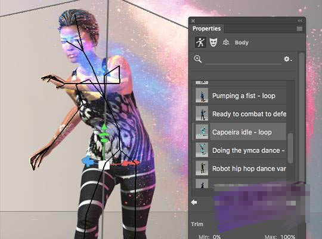Click the Capoeira idle thumbnail preview
The width and height of the screenshot is (322, 239).
(202, 131)
